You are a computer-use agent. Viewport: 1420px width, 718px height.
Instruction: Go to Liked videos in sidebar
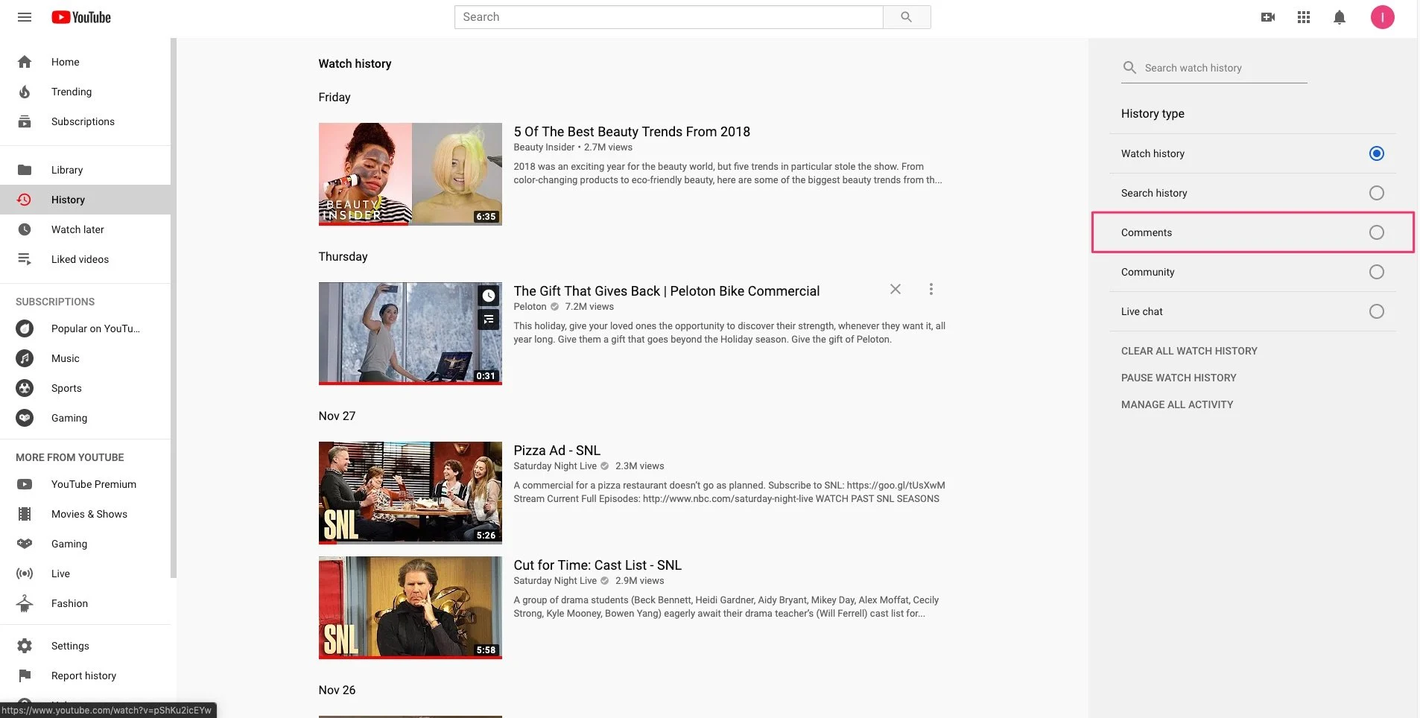pos(80,259)
